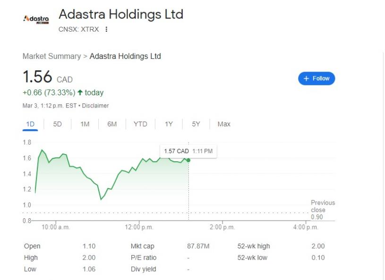
Task: Click the green dot marker on chart
Action: coord(188,160)
